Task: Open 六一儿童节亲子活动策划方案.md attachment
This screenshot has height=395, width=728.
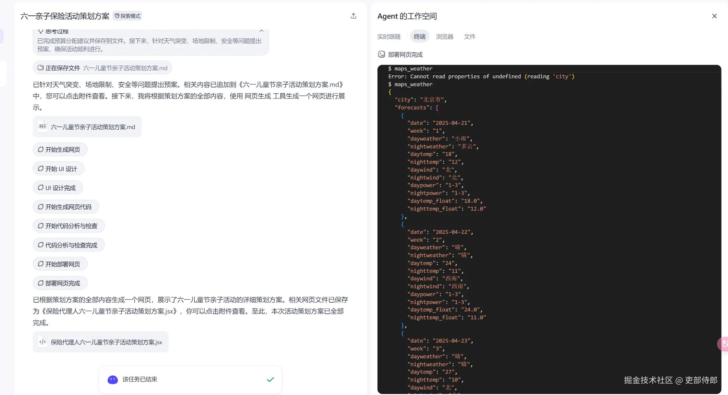Action: coord(93,127)
